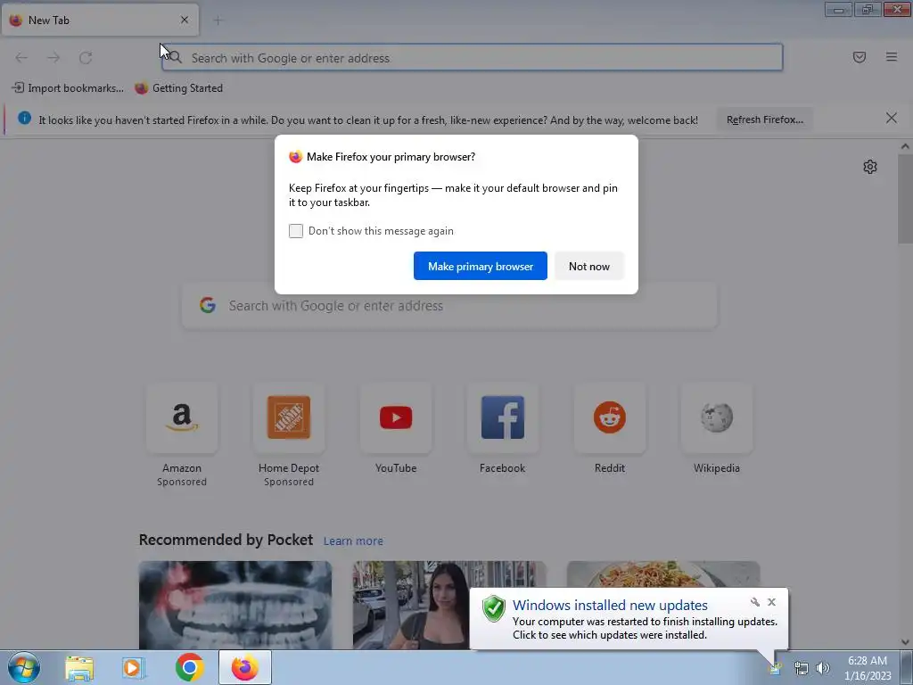Open Windows Explorer from the taskbar
The height and width of the screenshot is (685, 913).
pyautogui.click(x=79, y=667)
